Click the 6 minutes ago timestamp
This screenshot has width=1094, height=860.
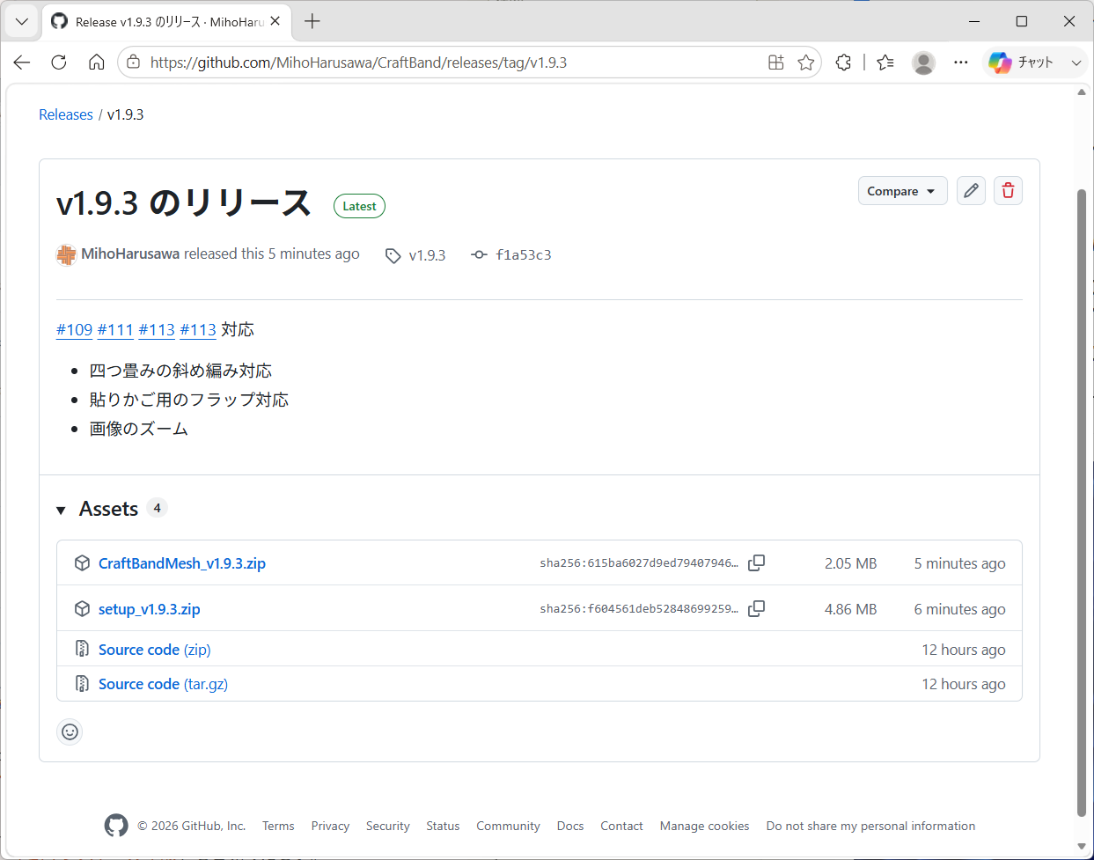959,609
